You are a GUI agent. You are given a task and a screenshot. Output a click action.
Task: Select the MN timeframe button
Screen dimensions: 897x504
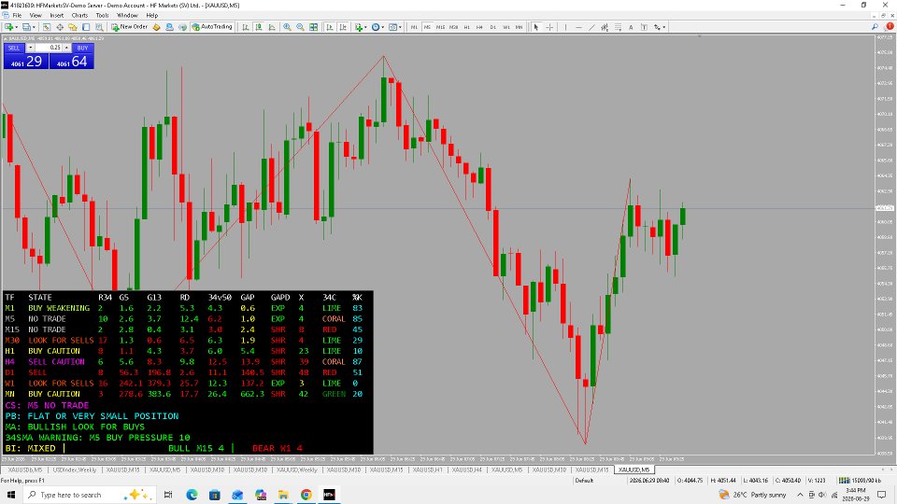tap(519, 27)
